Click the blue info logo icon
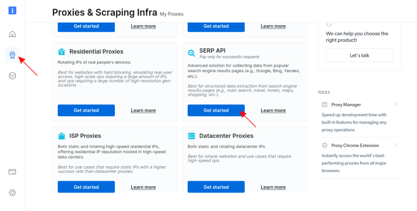 13,11
